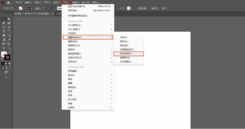Select the Eraser tool
The width and height of the screenshot is (245, 129).
pyautogui.click(x=4, y=36)
